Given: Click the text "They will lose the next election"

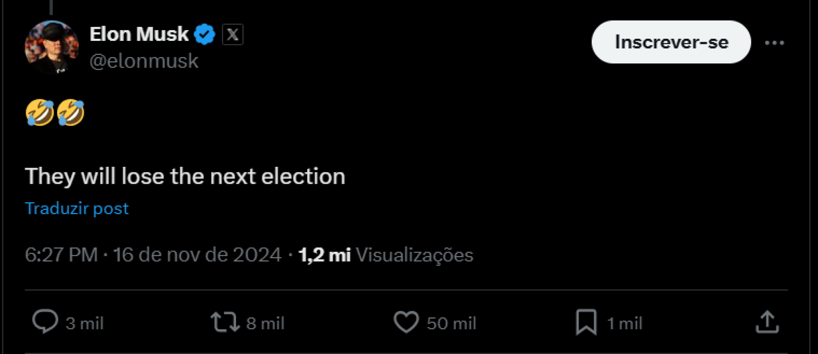Looking at the screenshot, I should click(x=185, y=176).
